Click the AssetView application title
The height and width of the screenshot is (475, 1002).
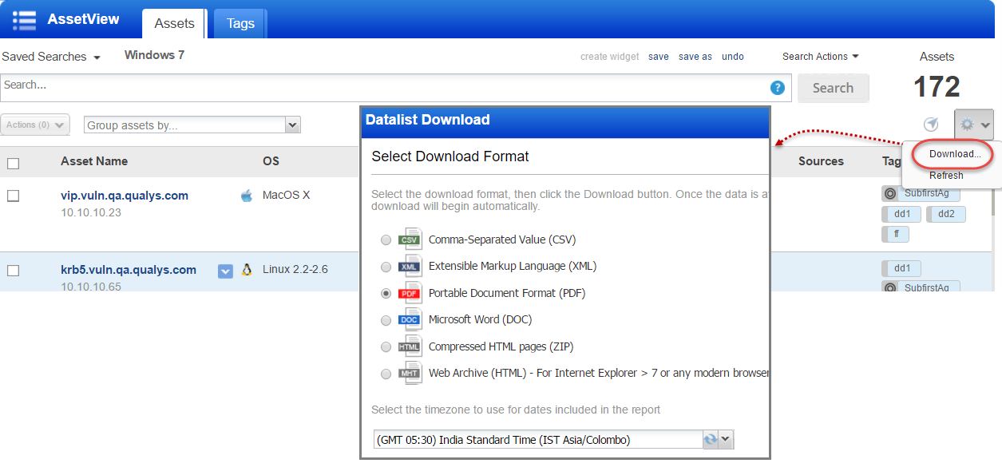coord(83,19)
